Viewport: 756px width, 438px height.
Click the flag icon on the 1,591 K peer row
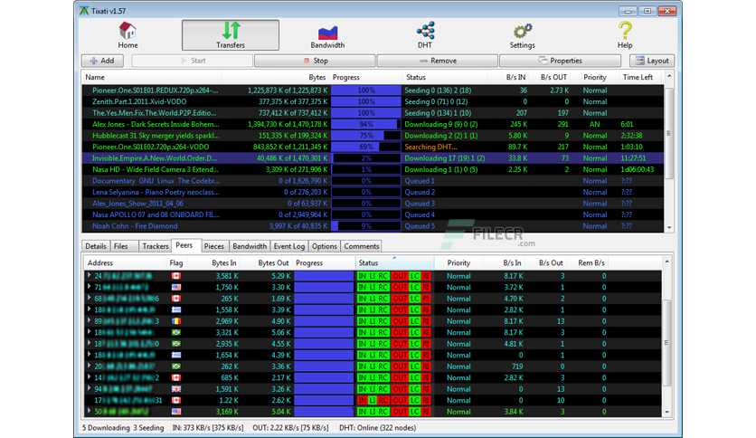click(x=176, y=389)
